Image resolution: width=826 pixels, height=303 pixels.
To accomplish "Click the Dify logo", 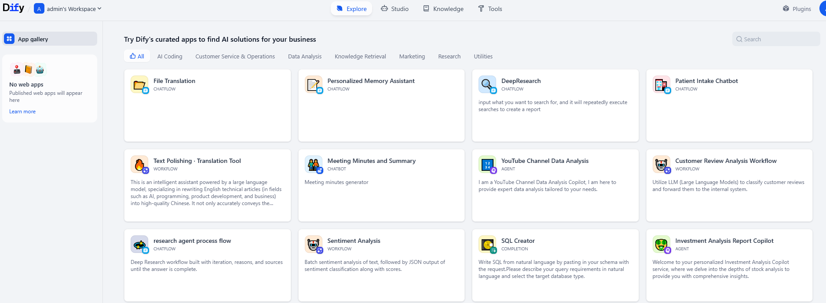I will (13, 8).
